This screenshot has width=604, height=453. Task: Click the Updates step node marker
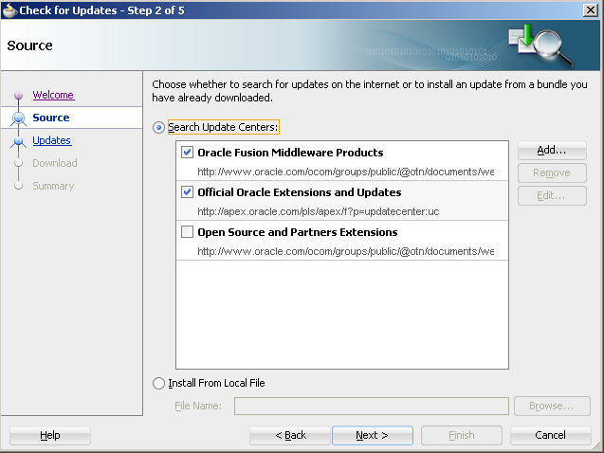tap(19, 141)
